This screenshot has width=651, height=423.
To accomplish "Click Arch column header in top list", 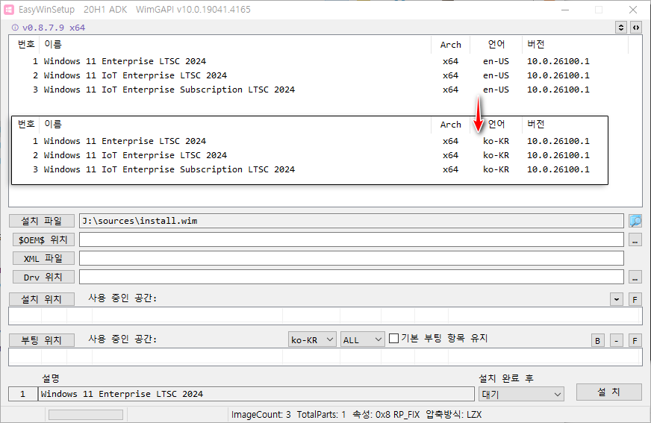I will pos(450,44).
